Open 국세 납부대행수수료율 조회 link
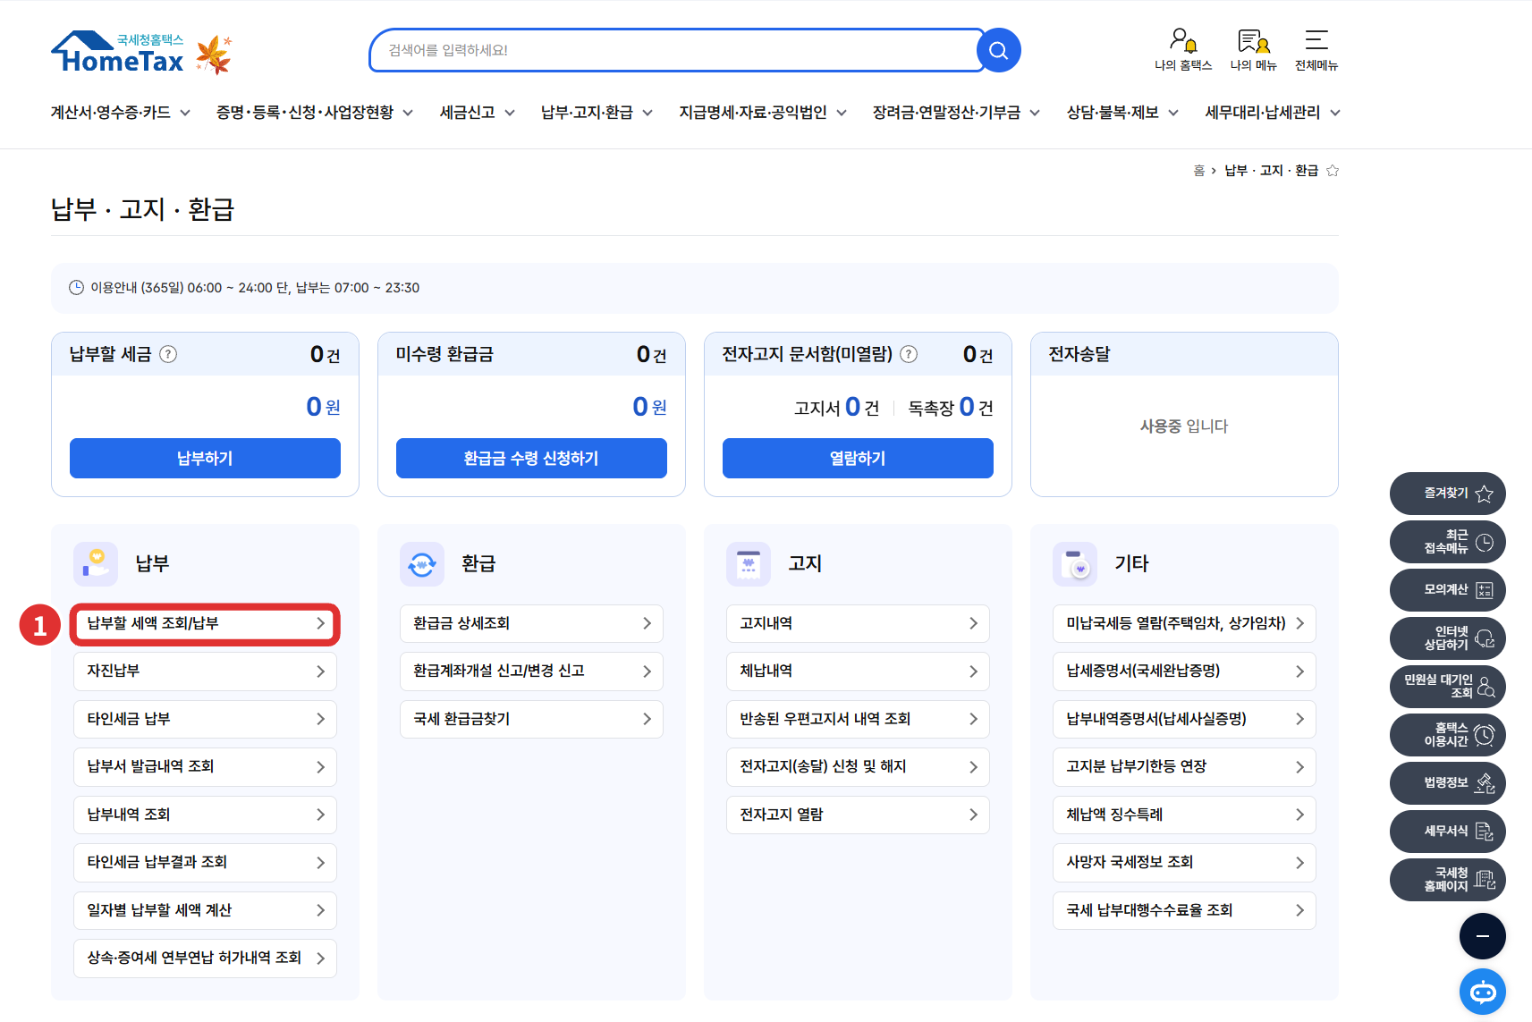The image size is (1532, 1022). pos(1184,910)
